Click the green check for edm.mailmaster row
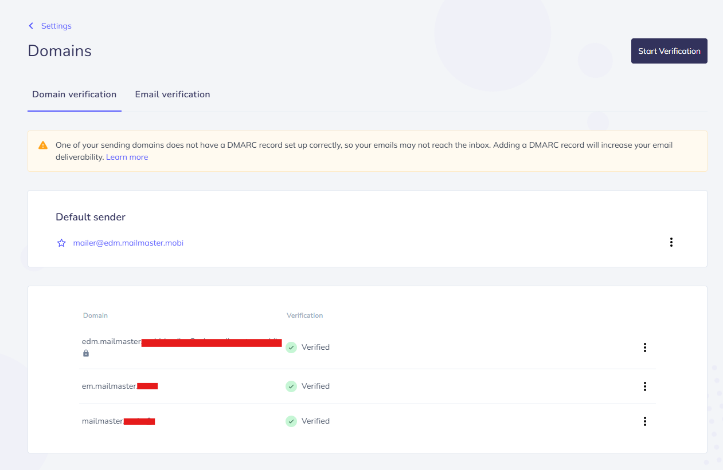This screenshot has width=723, height=470. [291, 347]
